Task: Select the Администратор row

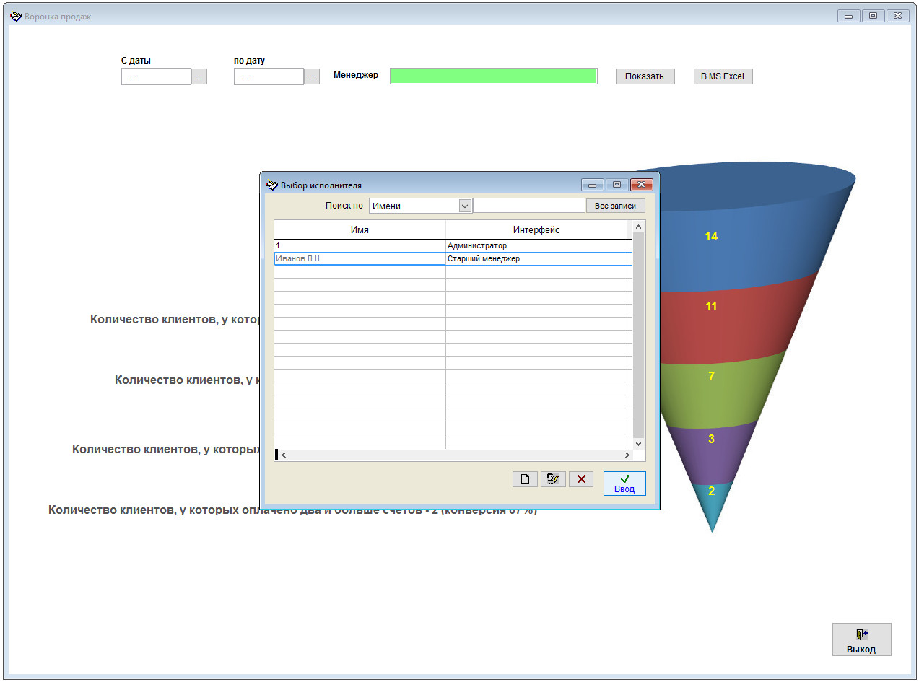Action: tap(453, 246)
